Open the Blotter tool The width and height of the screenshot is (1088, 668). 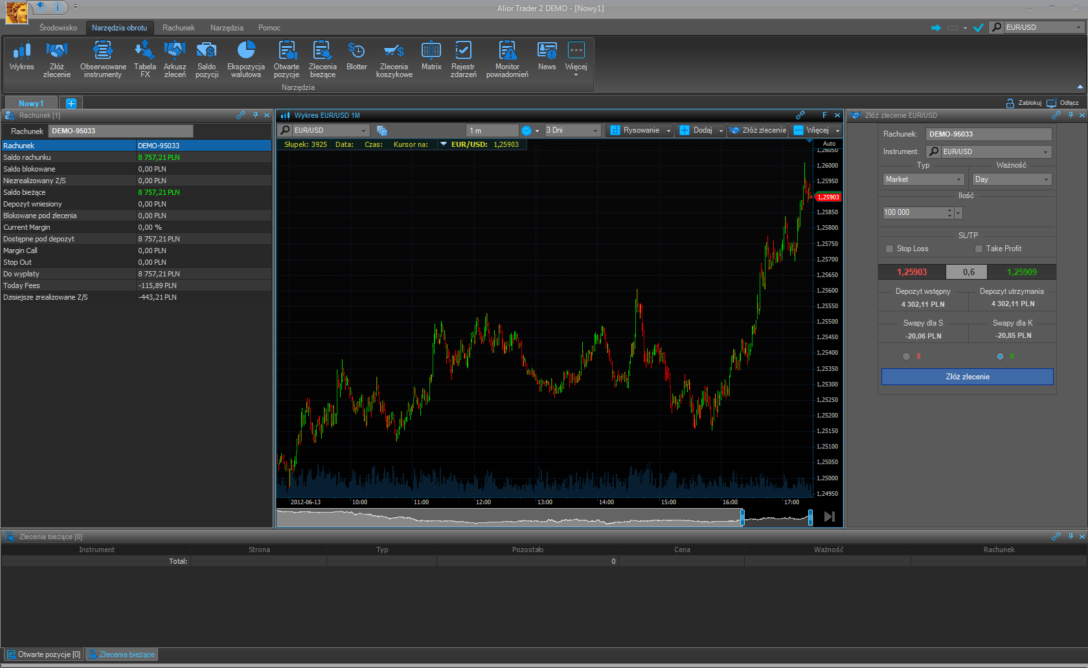click(357, 56)
